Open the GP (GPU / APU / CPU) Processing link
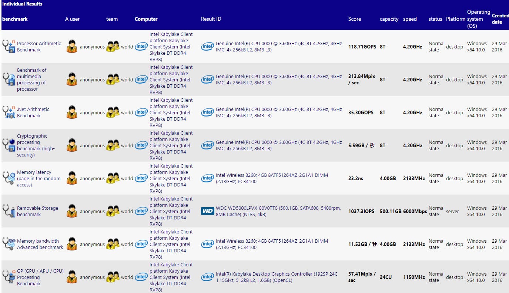The height and width of the screenshot is (293, 509). (x=40, y=277)
